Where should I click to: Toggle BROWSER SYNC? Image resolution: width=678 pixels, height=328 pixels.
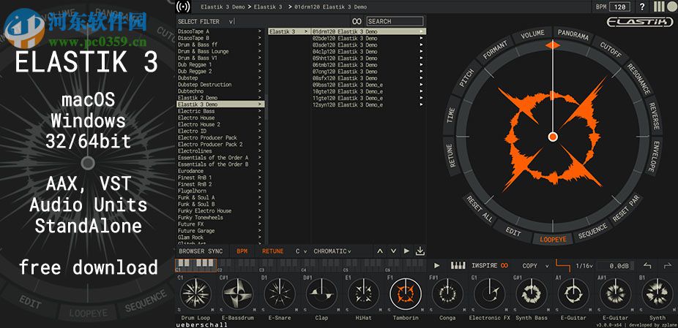[201, 251]
